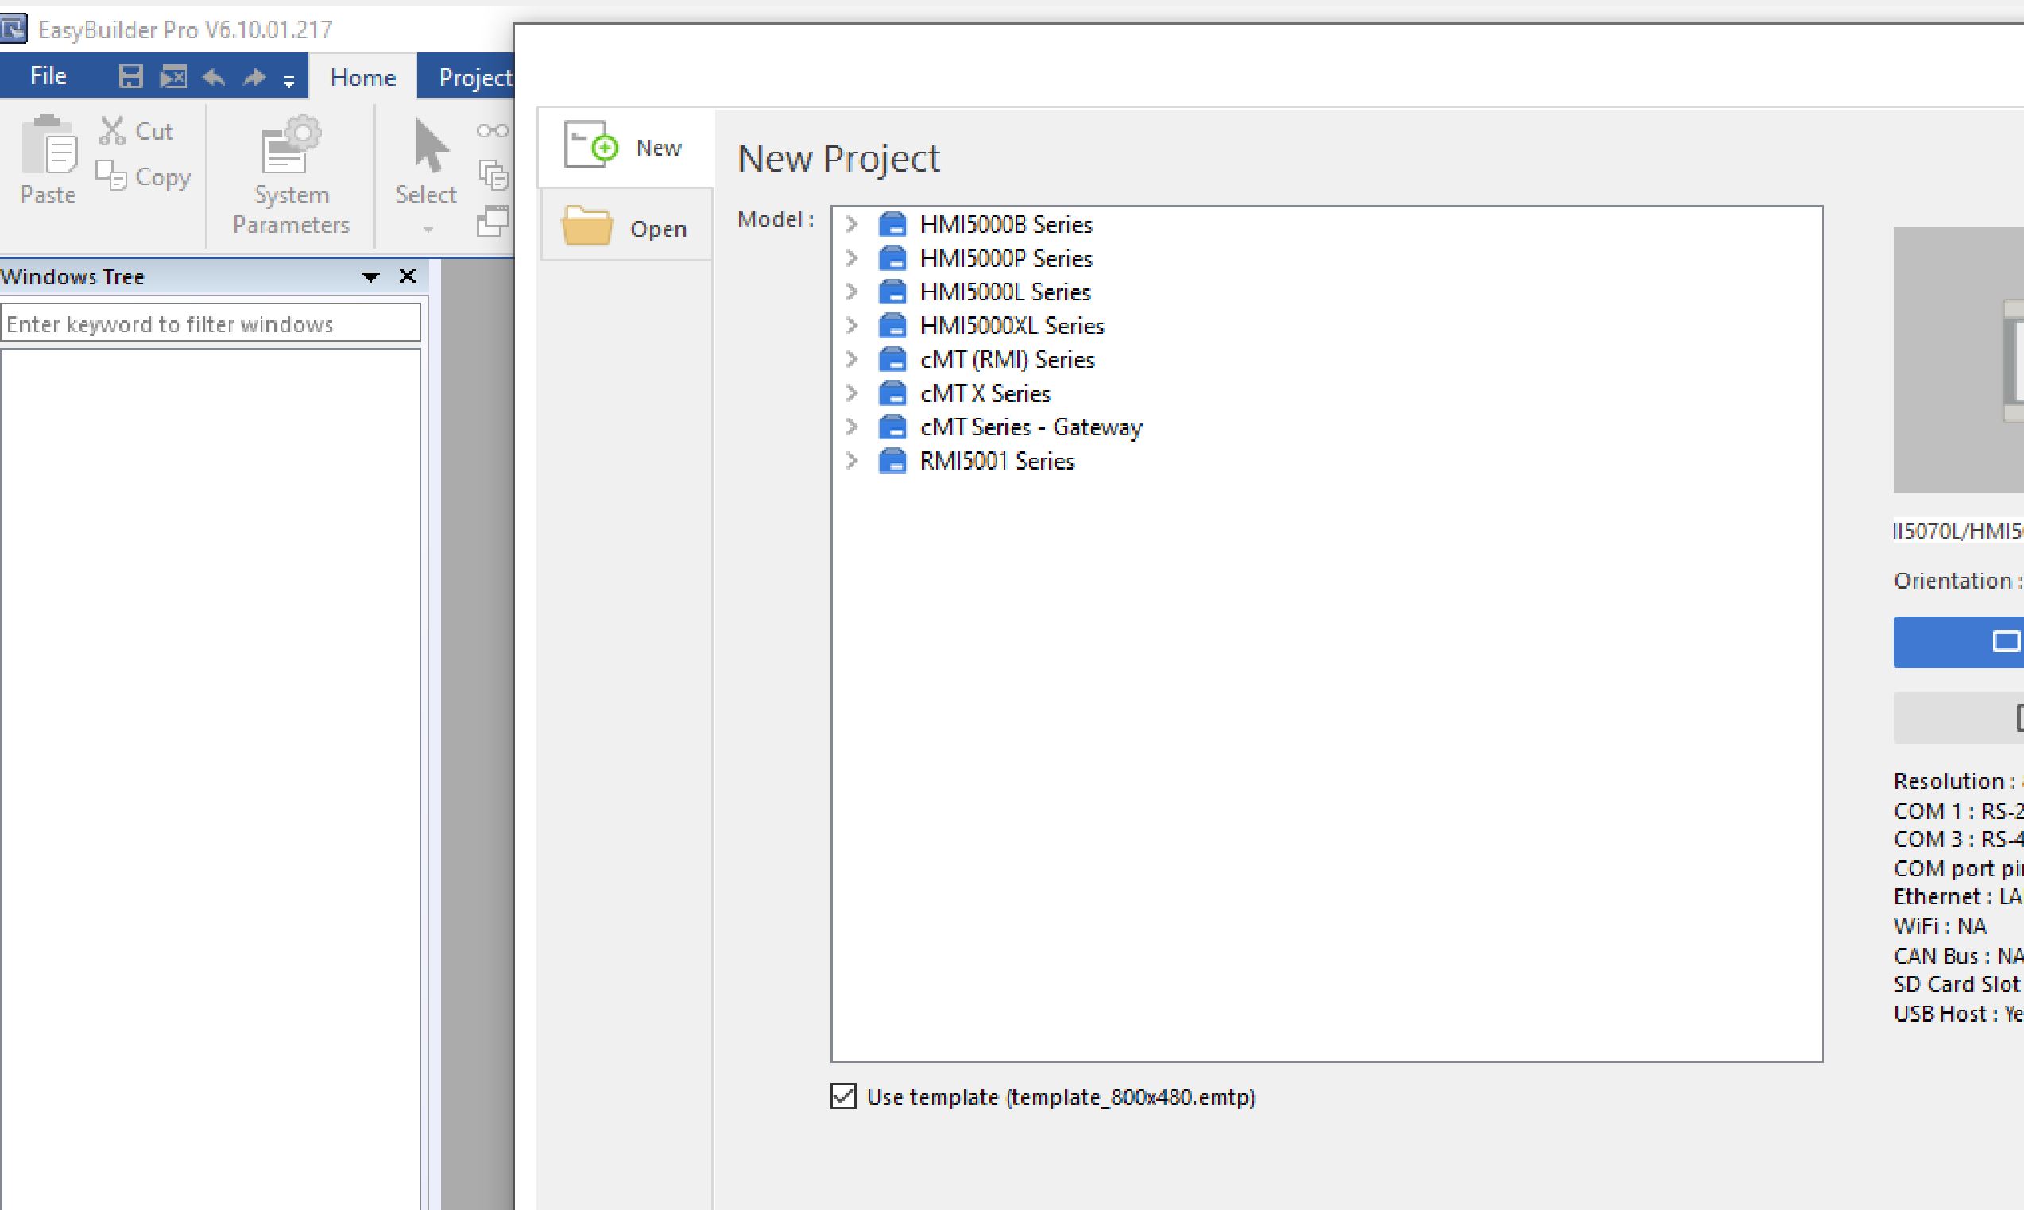This screenshot has height=1210, width=2024.
Task: Click the Cut scissors icon
Action: click(112, 130)
